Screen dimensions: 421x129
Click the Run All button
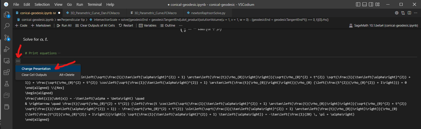[x=64, y=25]
